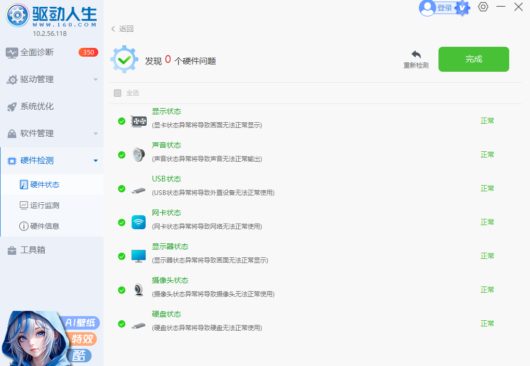The height and width of the screenshot is (366, 530).
Task: Click the 摄像头状态 title text
Action: coord(170,281)
